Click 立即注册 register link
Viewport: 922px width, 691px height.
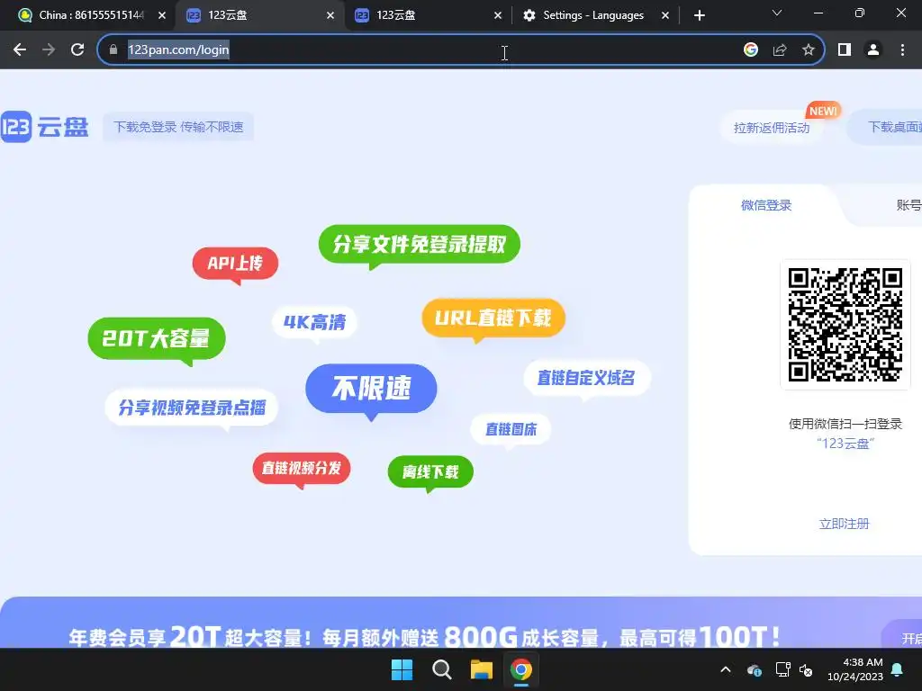[x=845, y=524]
